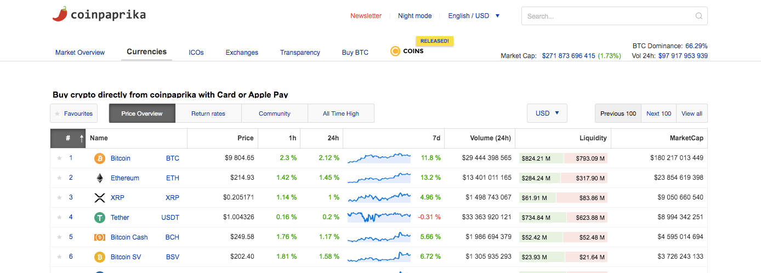Switch to the Return rates tab
This screenshot has width=761, height=273.
click(x=208, y=113)
